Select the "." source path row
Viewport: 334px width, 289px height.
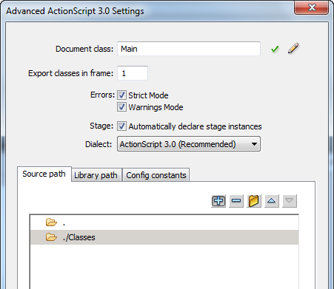164,222
